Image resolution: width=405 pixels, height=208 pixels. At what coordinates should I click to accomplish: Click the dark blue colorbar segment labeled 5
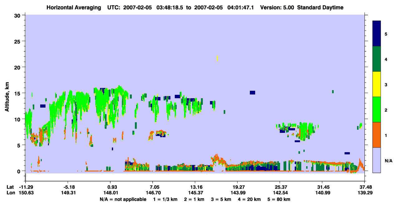click(x=377, y=34)
